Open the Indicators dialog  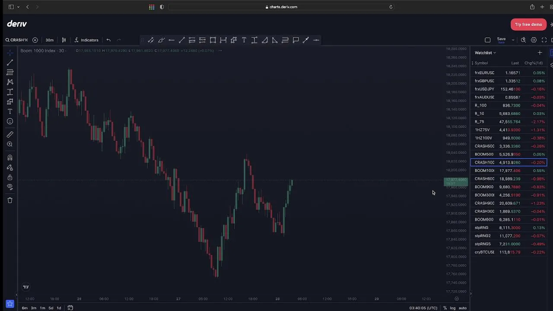[x=86, y=40]
